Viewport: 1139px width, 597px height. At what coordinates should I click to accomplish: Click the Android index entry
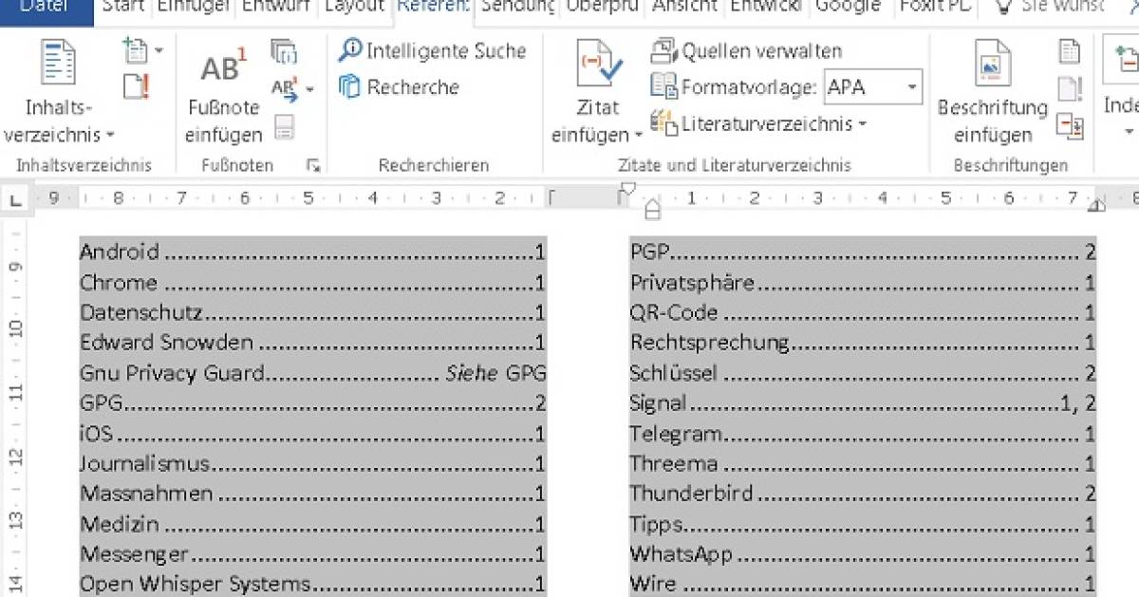(x=119, y=252)
